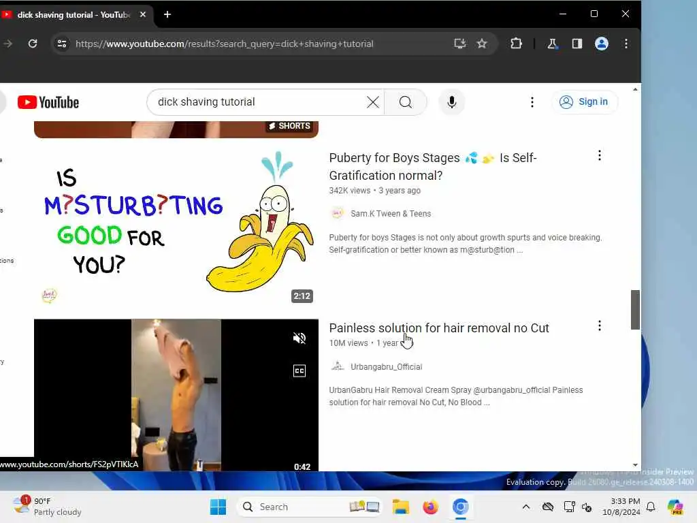697x523 pixels.
Task: Search with your voice microphone icon
Action: (452, 102)
